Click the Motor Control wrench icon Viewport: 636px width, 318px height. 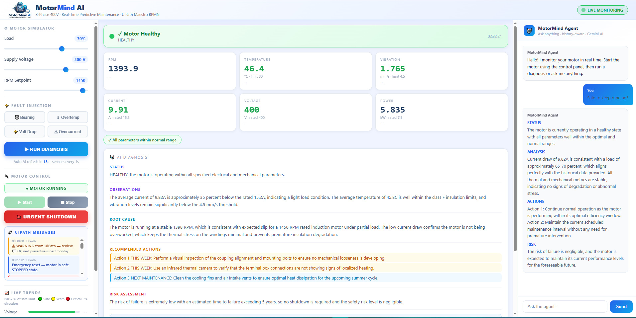pyautogui.click(x=7, y=176)
